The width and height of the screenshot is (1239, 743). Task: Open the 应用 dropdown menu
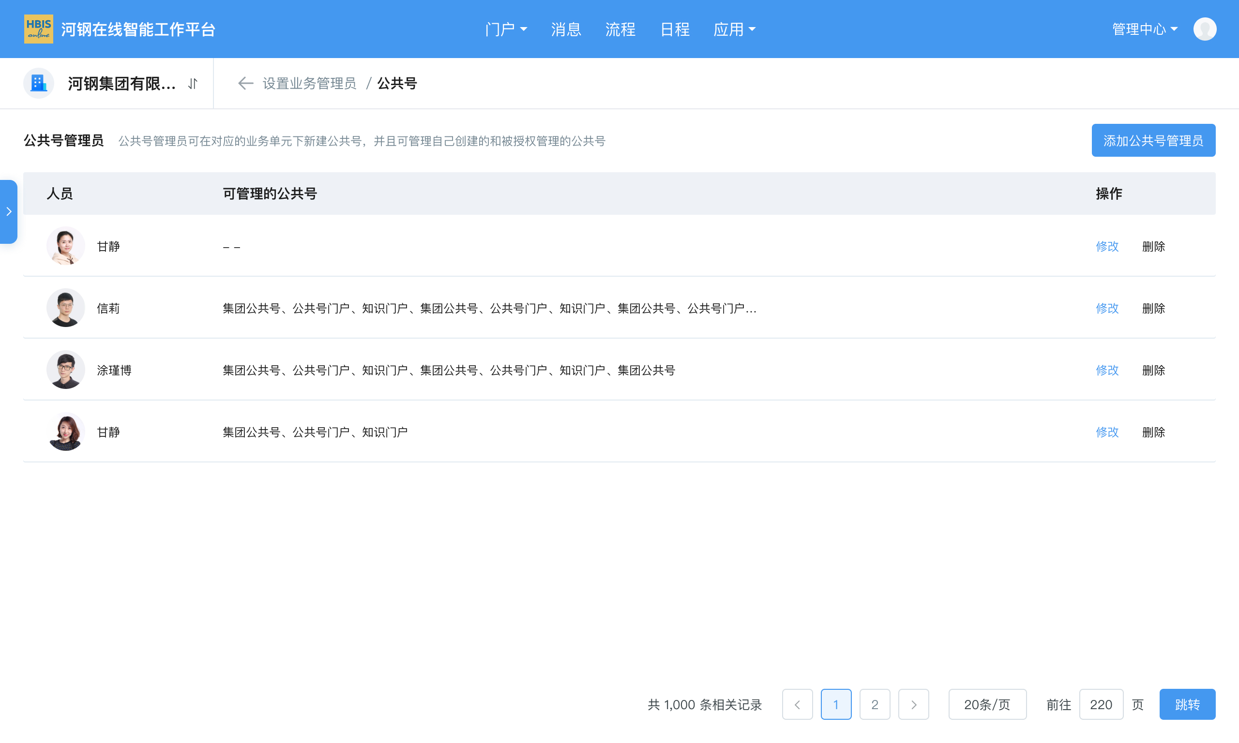tap(734, 29)
